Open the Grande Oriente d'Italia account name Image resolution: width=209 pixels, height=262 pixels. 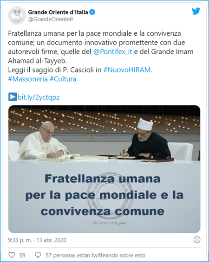pos(58,12)
